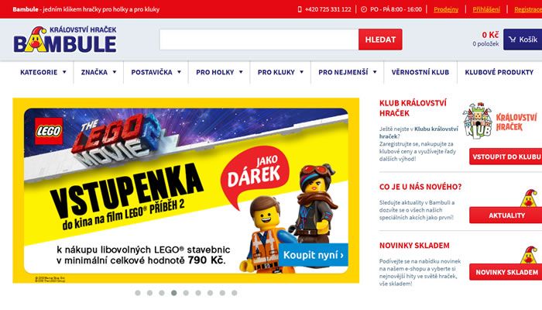Image resolution: width=542 pixels, height=310 pixels.
Task: Expand the Značka dropdown menu
Action: click(x=98, y=72)
